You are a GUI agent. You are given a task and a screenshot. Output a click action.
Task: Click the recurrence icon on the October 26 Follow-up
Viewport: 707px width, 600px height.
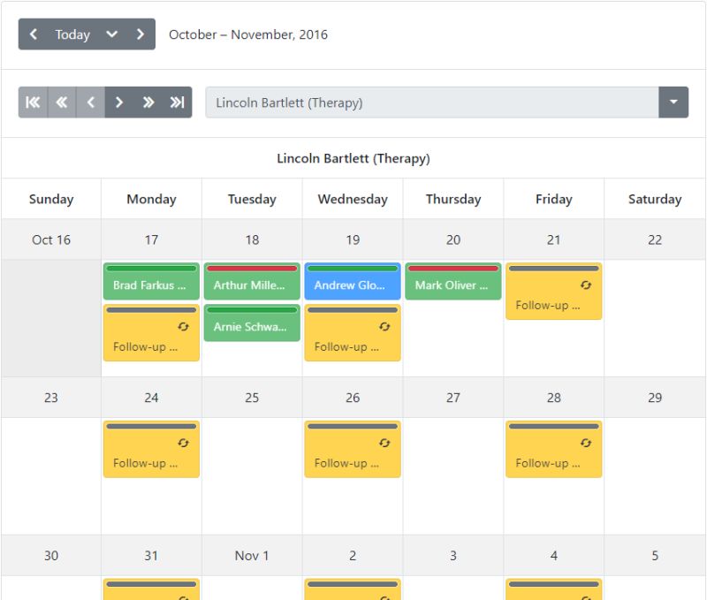click(x=385, y=442)
